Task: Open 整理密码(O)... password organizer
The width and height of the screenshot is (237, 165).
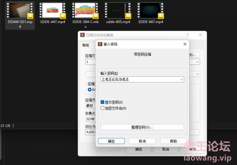Action: 142,127
